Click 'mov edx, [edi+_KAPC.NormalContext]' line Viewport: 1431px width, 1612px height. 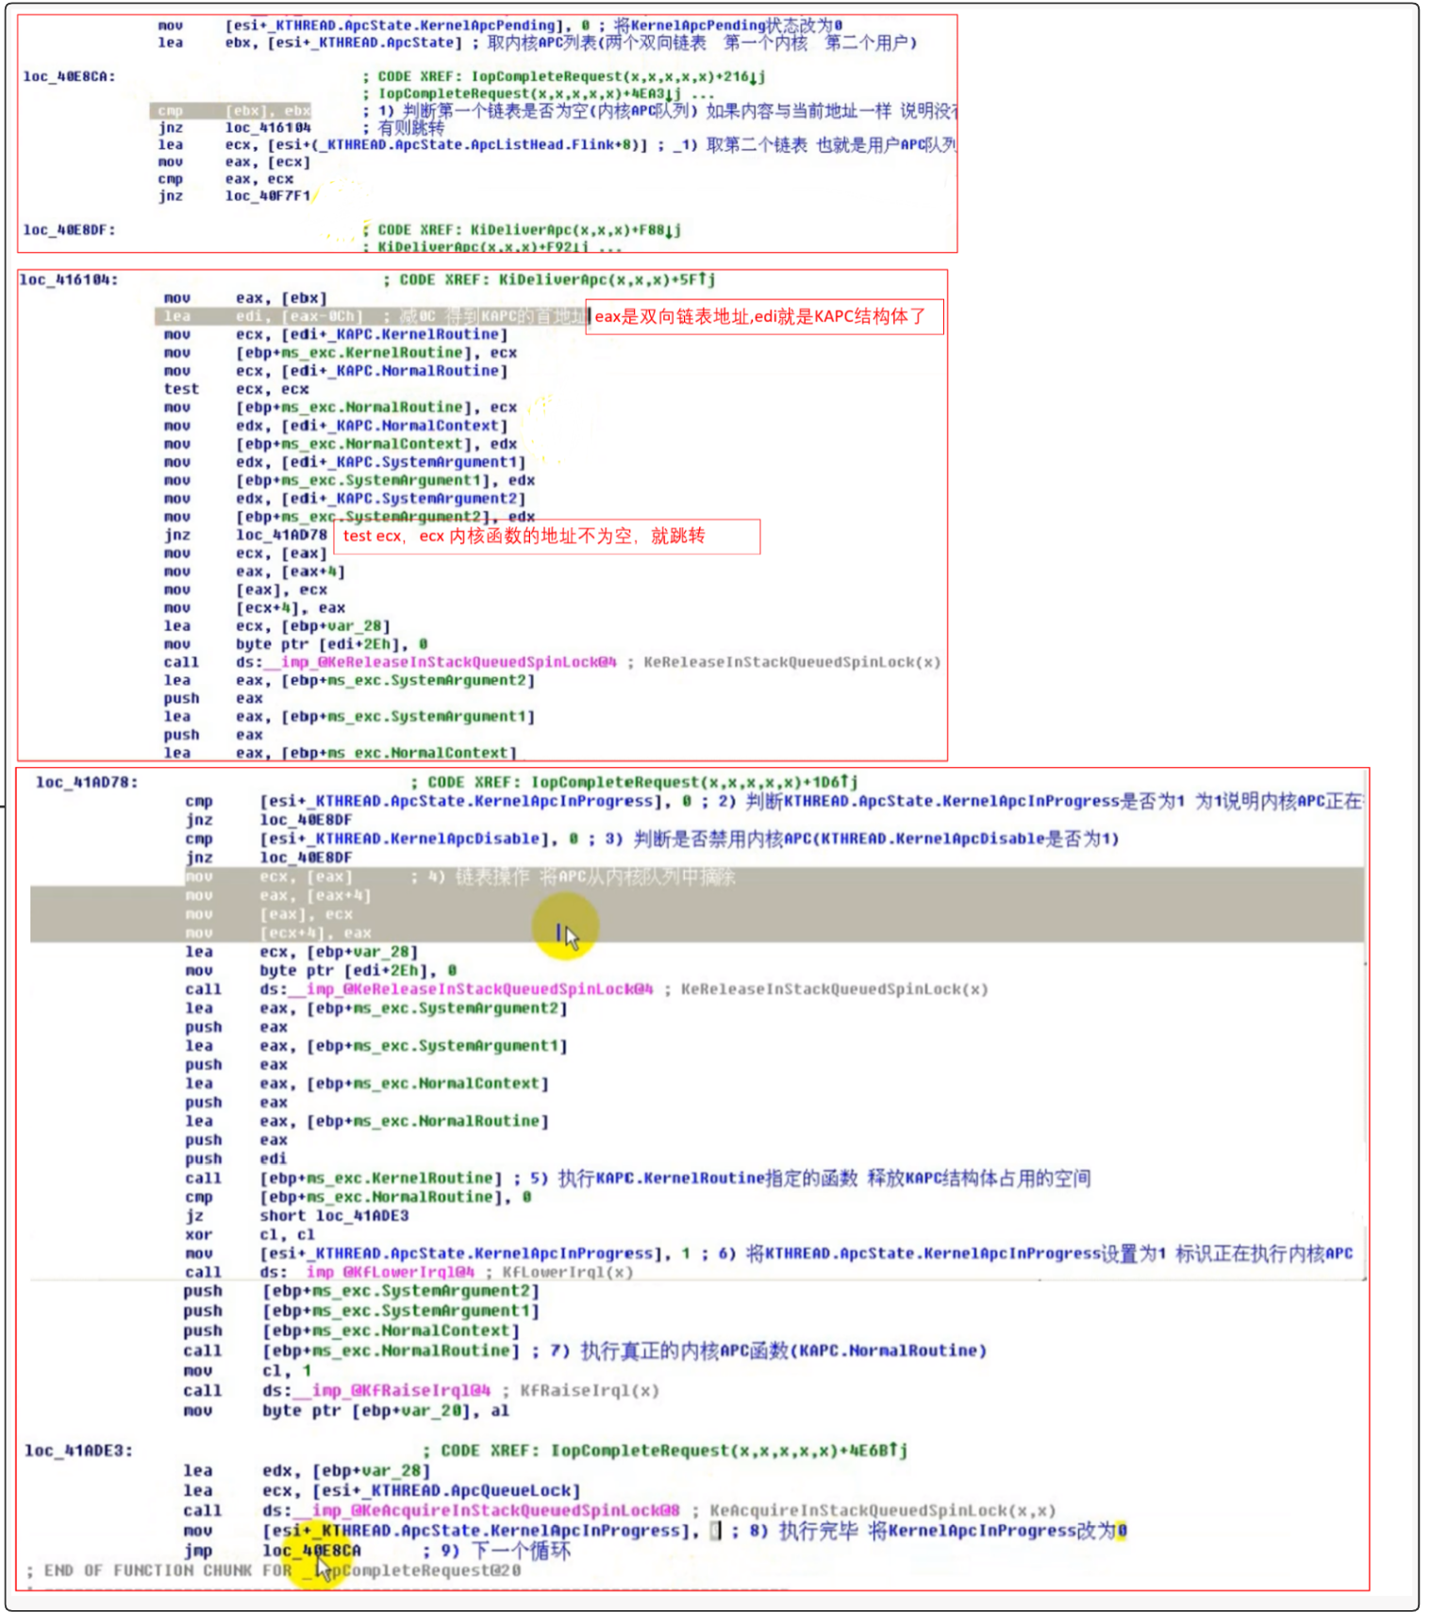tap(336, 425)
